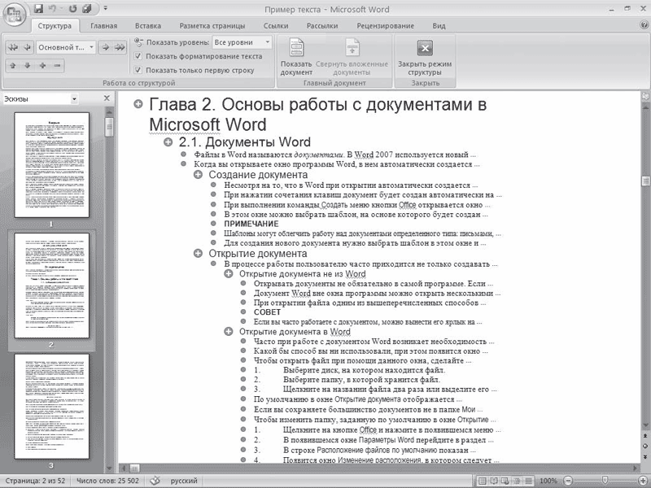Click the СОВЕТ outline line
The image size is (651, 488).
tap(268, 312)
